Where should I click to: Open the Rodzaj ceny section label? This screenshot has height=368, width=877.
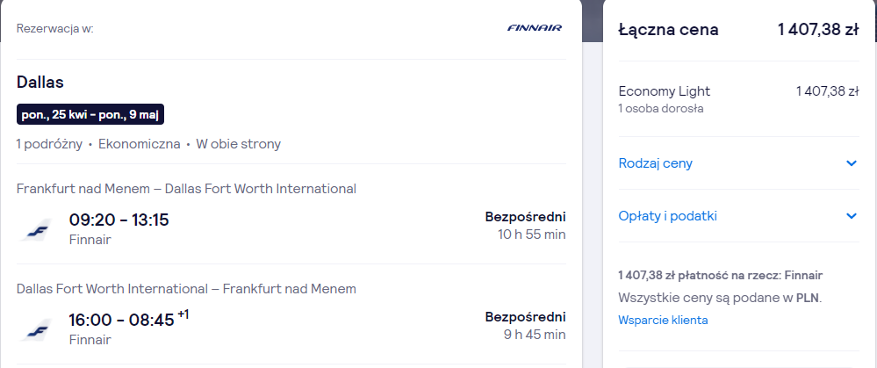pyautogui.click(x=656, y=163)
